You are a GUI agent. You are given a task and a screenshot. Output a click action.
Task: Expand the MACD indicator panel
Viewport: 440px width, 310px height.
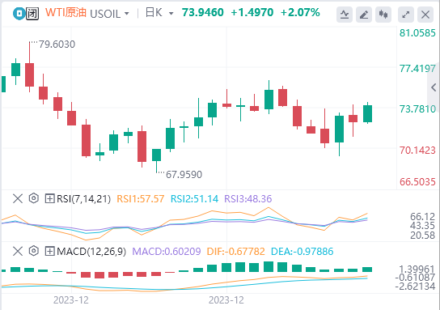coord(49,251)
